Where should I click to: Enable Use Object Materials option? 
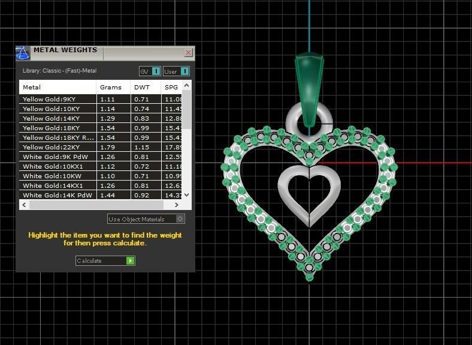click(146, 219)
